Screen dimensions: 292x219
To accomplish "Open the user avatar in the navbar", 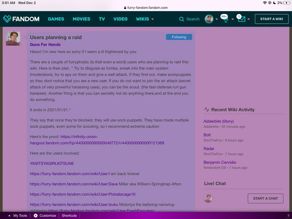I will point(209,19).
